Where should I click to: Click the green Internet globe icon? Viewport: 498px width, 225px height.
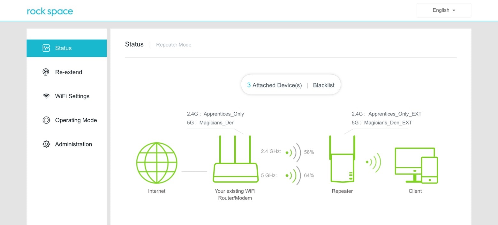point(156,163)
